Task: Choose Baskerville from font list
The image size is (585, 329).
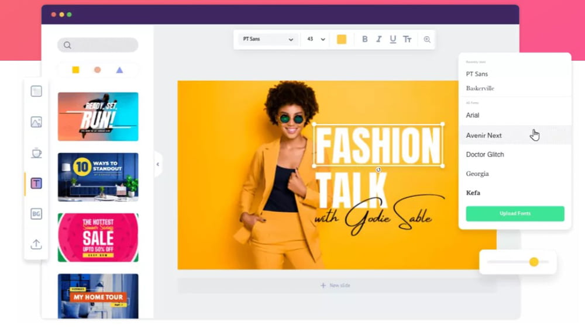Action: click(480, 88)
